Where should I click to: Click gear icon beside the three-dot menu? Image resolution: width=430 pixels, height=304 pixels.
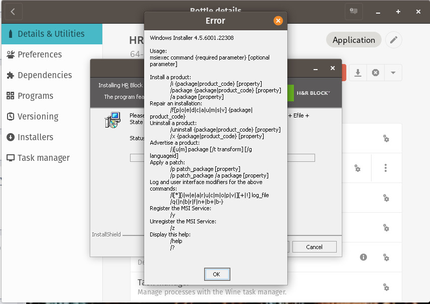[x=357, y=168]
